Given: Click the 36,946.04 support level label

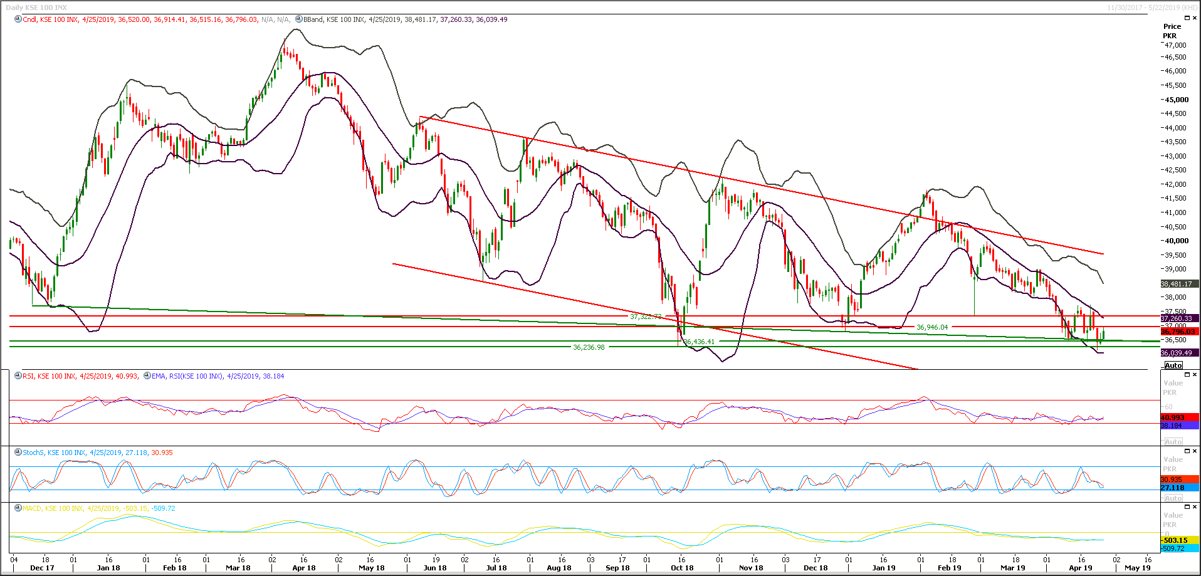Looking at the screenshot, I should coord(932,326).
